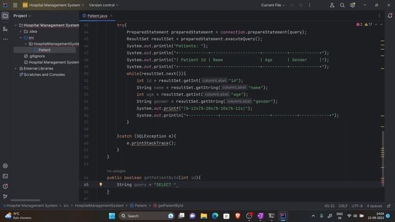Open Project view options dropdown
The height and width of the screenshot is (222, 395).
point(22,15)
